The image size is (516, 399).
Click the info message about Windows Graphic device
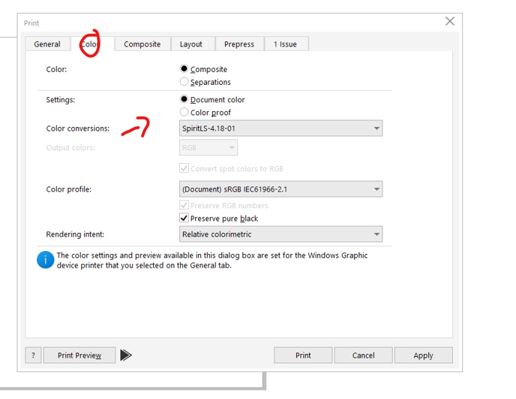point(212,260)
